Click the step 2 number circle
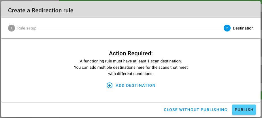Viewport: 262px width, 118px height. pos(227,28)
